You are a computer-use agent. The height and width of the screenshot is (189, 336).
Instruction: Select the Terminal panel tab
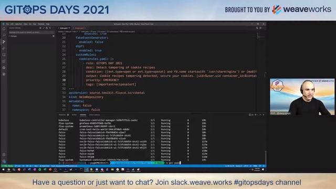[x=83, y=115]
